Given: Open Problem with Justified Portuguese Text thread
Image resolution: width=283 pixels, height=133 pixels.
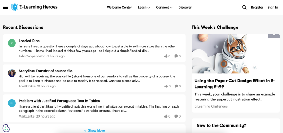Looking at the screenshot, I should point(59,101).
